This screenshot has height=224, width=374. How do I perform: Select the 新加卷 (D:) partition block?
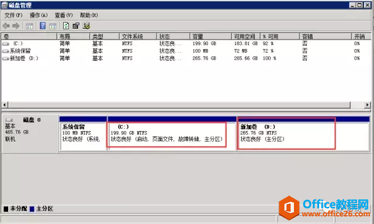303,133
